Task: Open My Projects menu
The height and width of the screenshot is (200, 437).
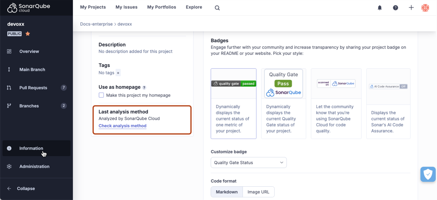Action: pyautogui.click(x=93, y=7)
